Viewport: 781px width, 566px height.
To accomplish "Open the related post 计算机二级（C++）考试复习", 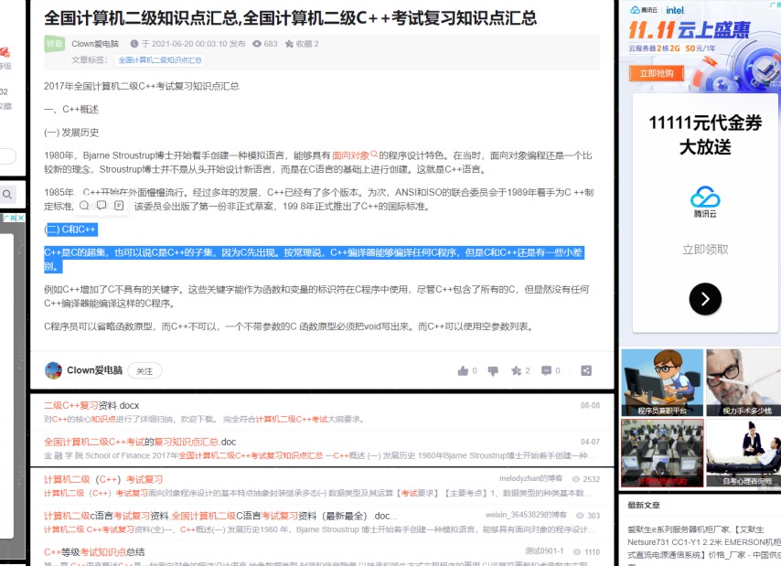I will tap(103, 479).
